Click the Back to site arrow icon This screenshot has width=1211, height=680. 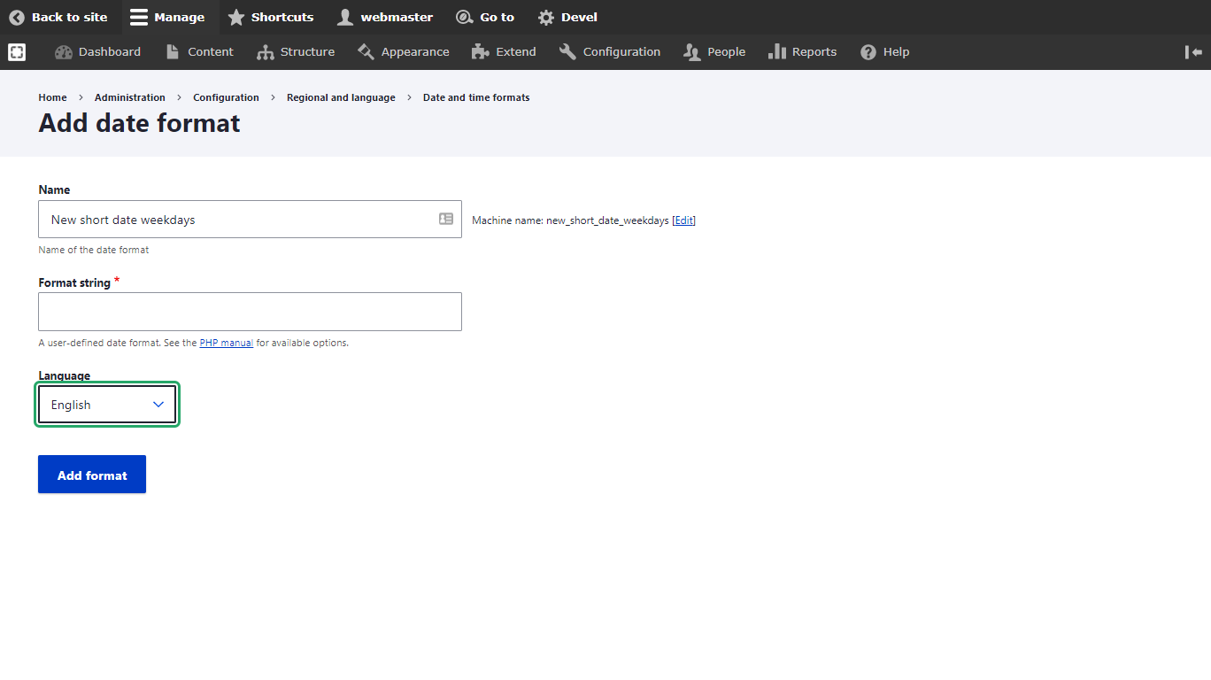tap(17, 17)
